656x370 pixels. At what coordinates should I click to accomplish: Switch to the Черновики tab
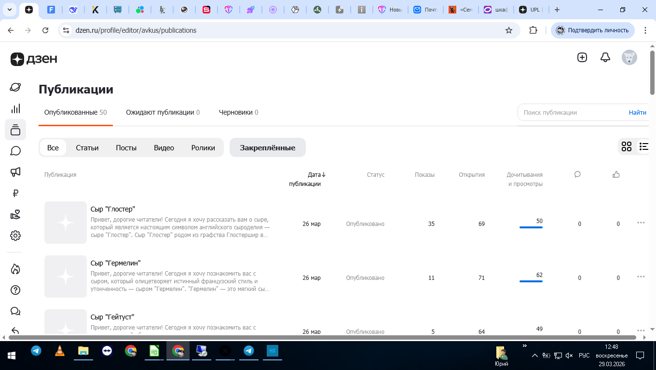click(x=239, y=112)
